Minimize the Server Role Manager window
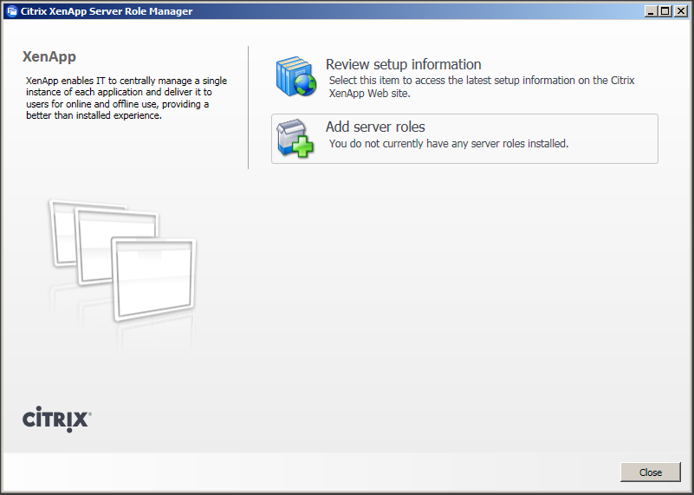 point(652,11)
